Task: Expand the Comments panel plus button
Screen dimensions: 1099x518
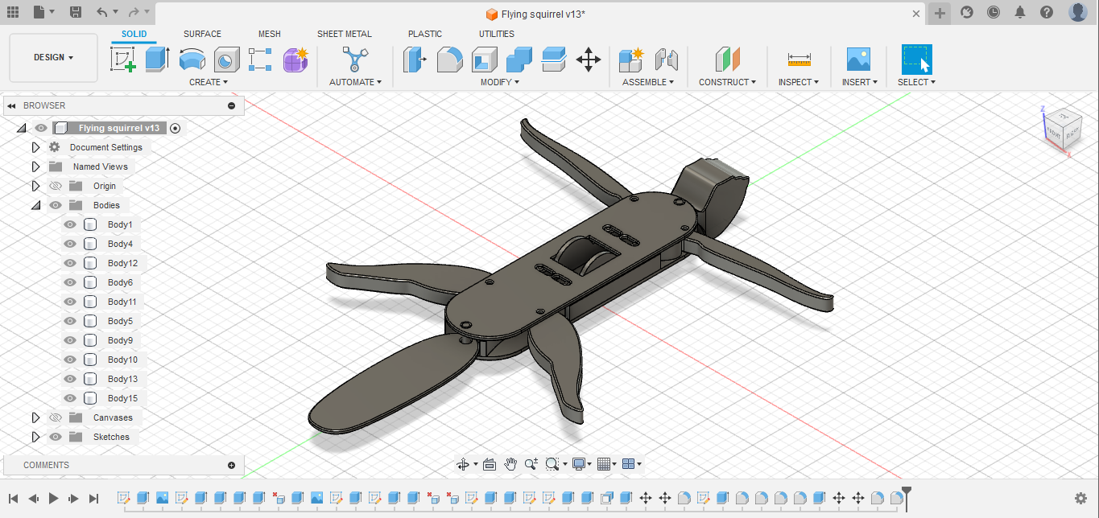Action: click(232, 465)
